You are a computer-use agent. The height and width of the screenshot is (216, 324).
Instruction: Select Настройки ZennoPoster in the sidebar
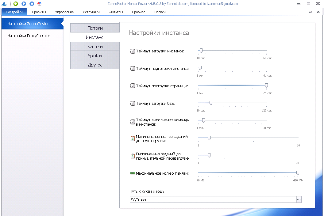tap(32, 24)
